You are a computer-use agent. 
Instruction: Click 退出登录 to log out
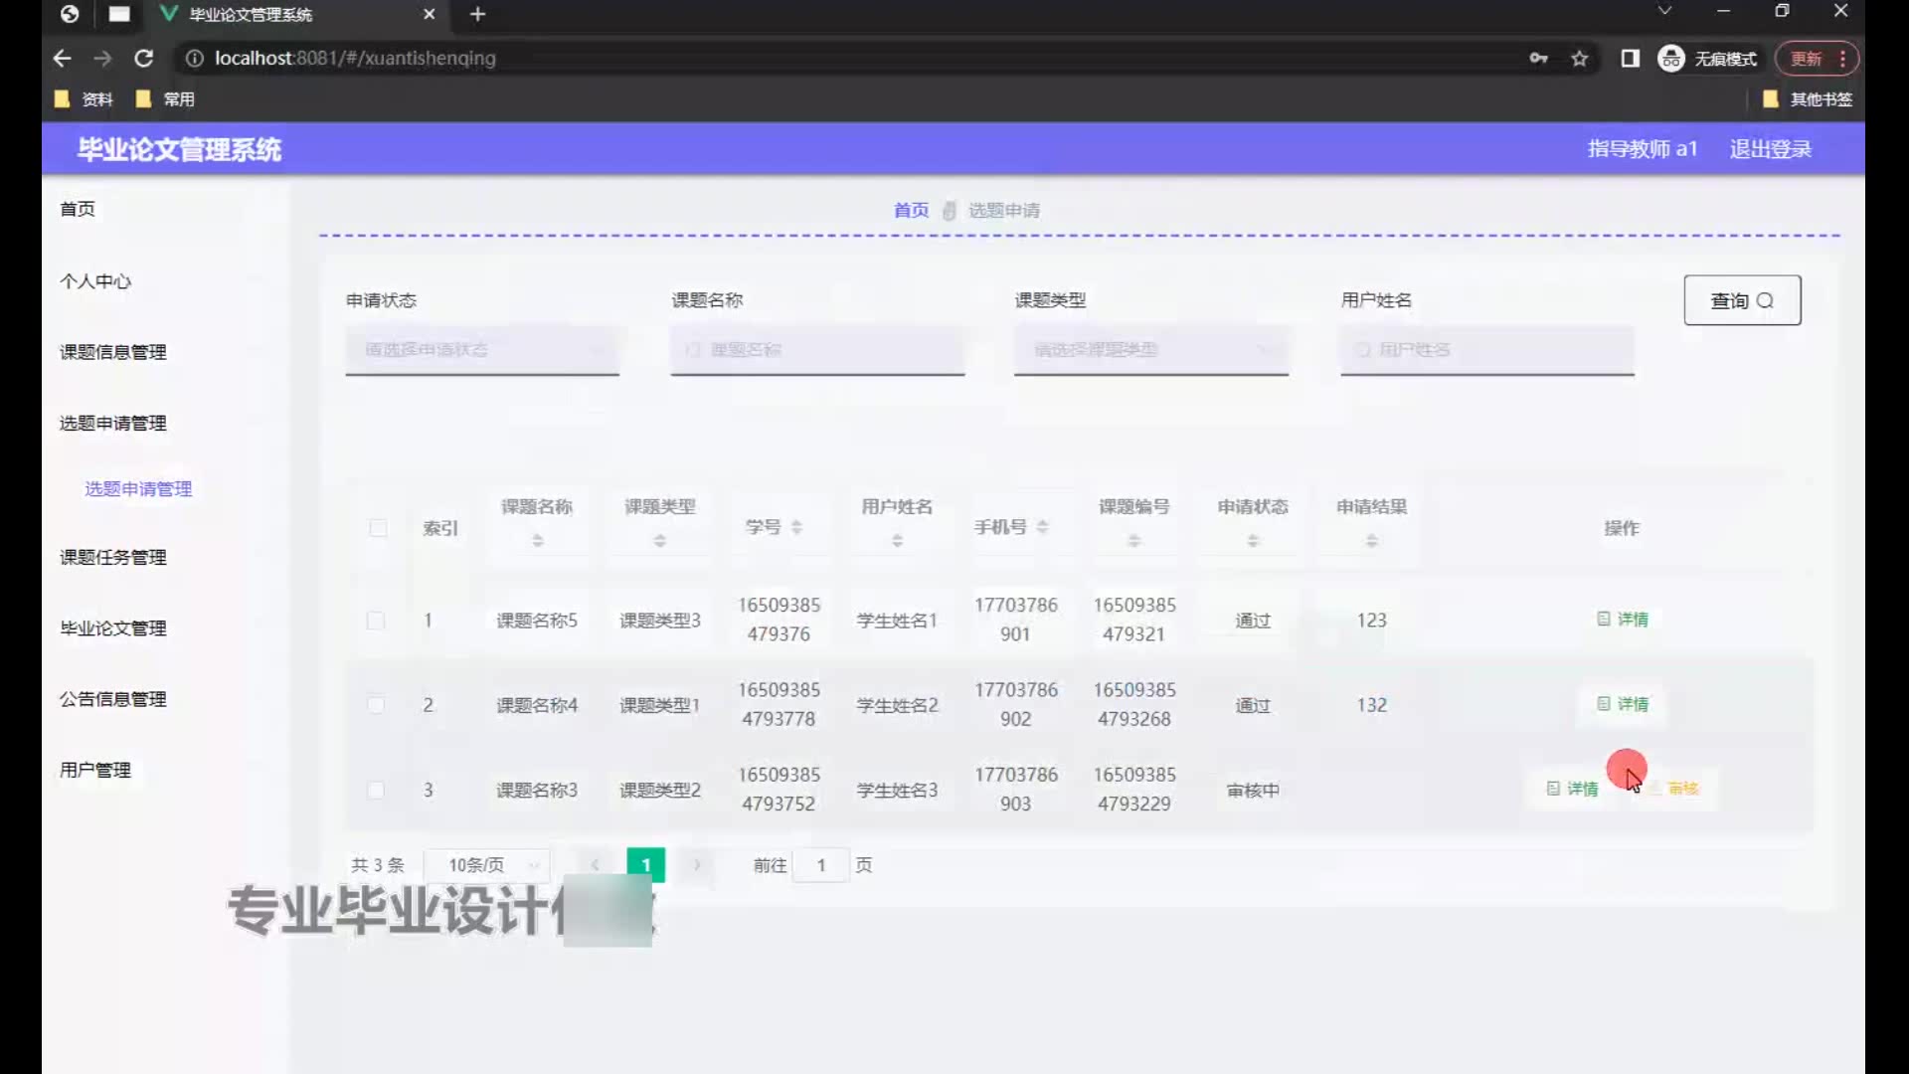[1770, 149]
